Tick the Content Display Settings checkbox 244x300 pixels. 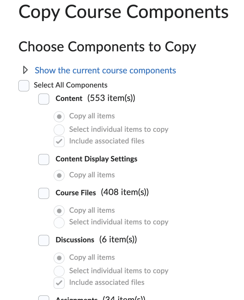coord(44,159)
